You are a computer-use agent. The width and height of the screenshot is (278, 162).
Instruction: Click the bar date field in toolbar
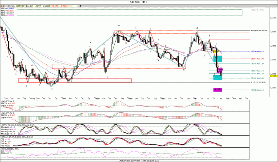(18, 6)
